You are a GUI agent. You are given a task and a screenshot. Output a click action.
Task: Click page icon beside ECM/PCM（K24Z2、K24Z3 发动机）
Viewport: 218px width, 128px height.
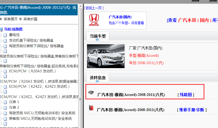[x=5, y=87]
